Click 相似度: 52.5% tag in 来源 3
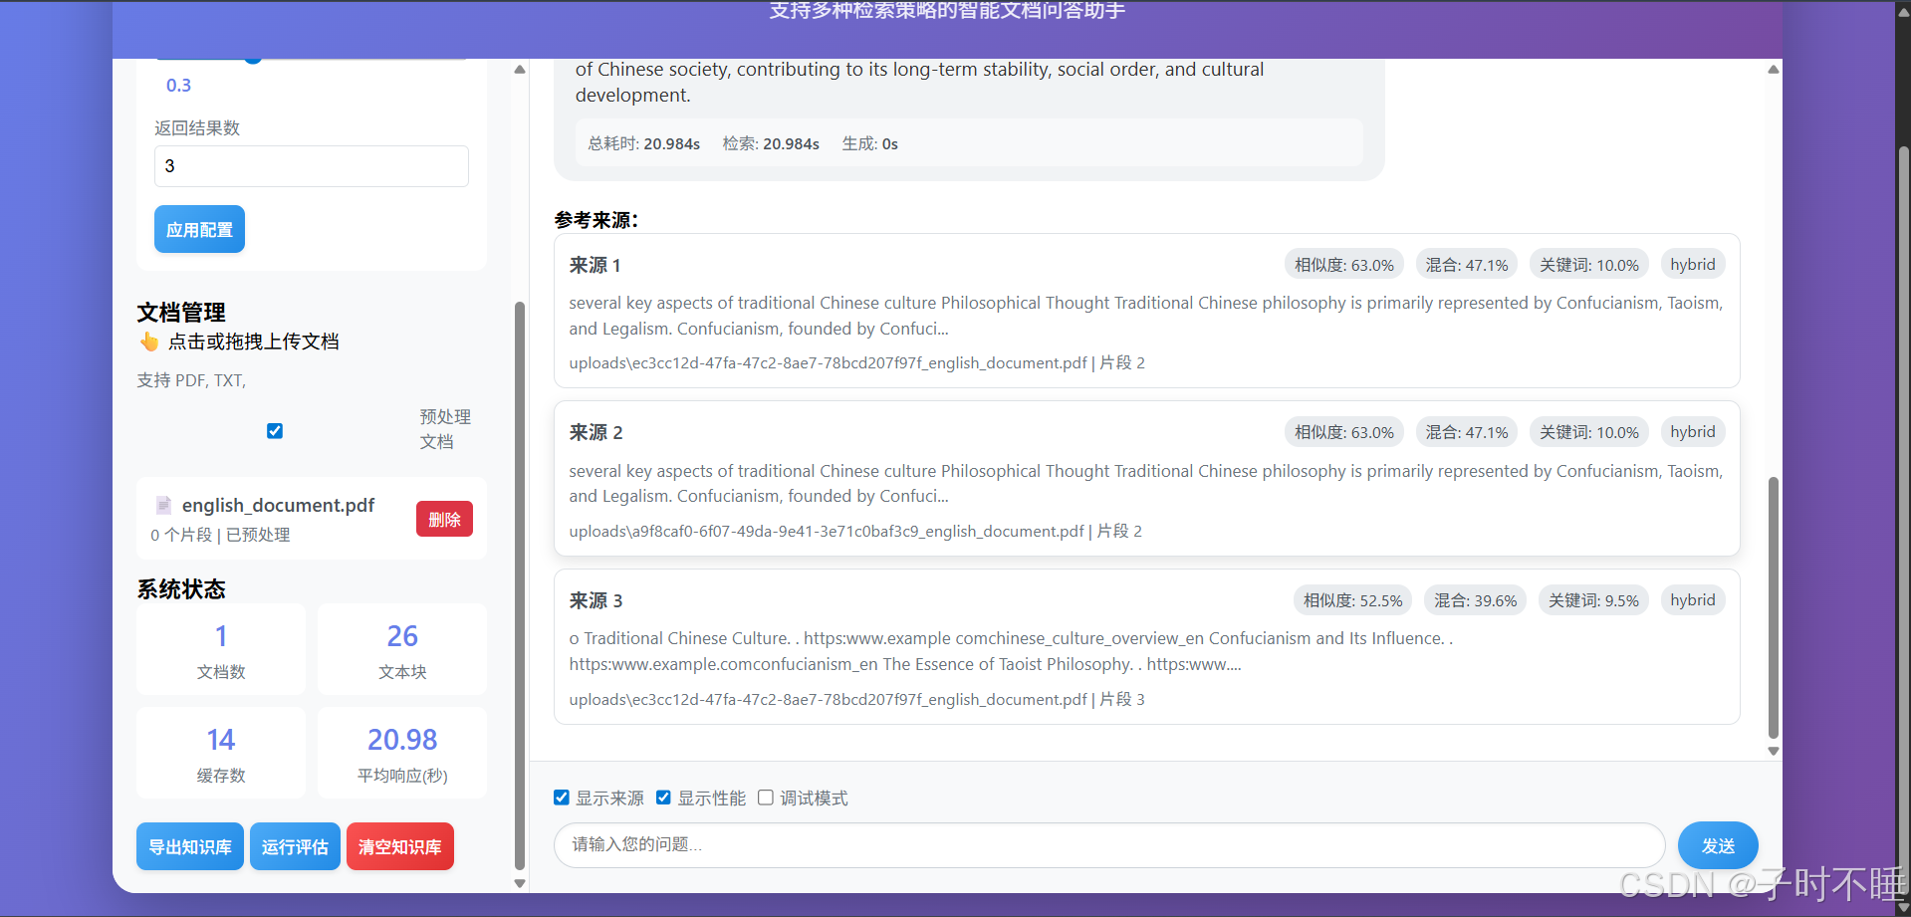 [x=1352, y=600]
